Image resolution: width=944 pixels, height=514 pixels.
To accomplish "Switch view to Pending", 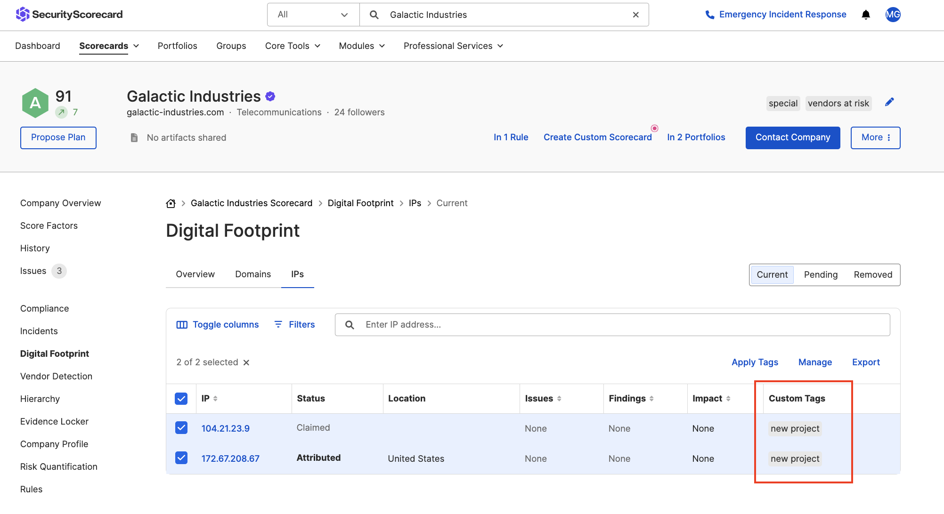I will point(821,275).
